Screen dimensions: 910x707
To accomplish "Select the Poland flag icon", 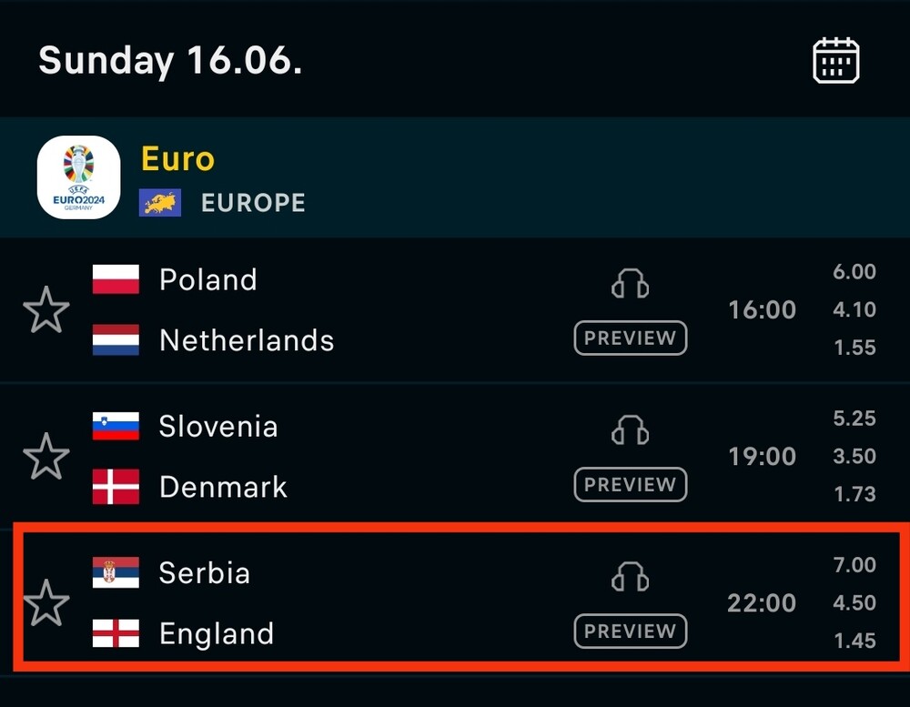I will point(116,279).
